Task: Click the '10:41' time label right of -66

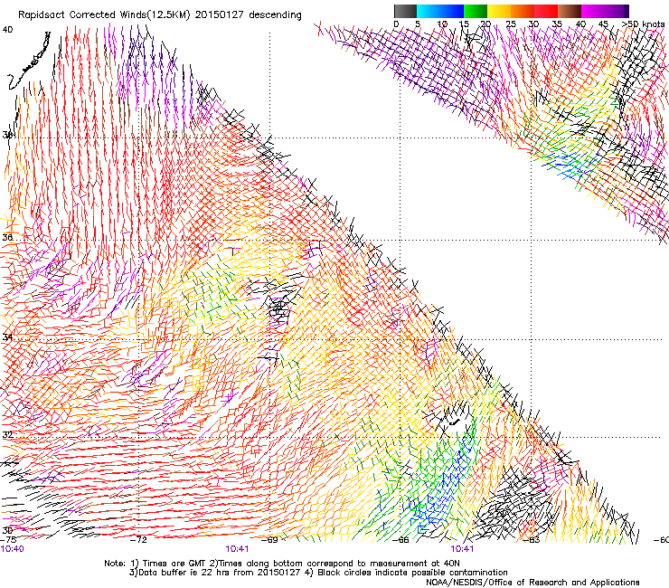Action: [462, 549]
